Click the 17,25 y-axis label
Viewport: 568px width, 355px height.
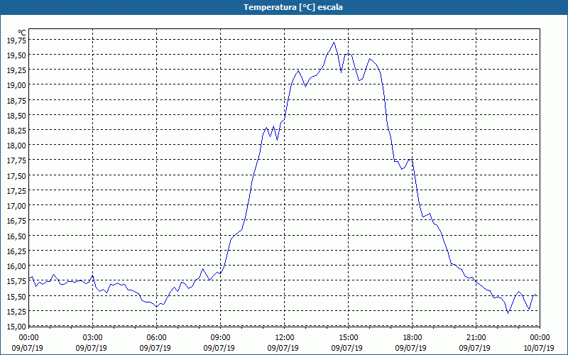coord(16,190)
